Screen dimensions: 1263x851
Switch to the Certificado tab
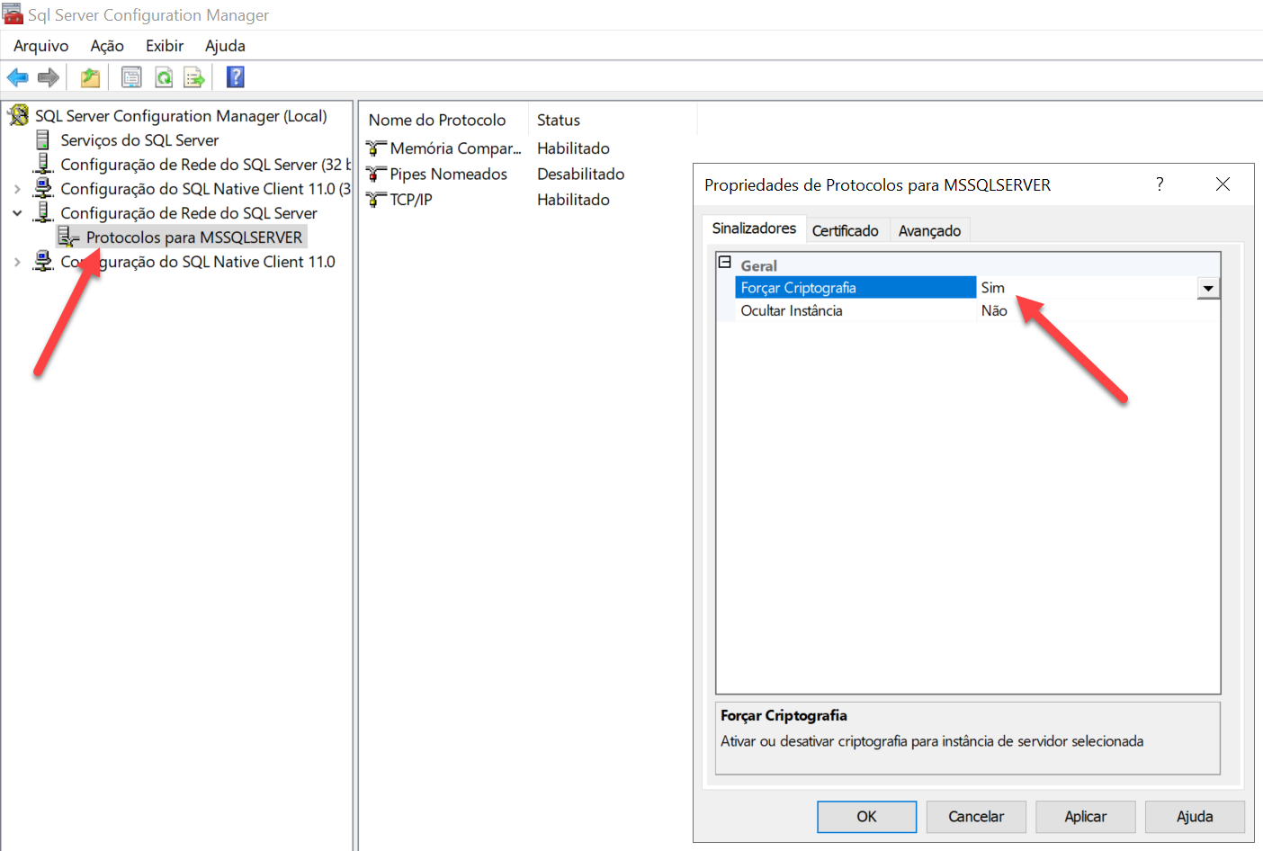click(846, 231)
